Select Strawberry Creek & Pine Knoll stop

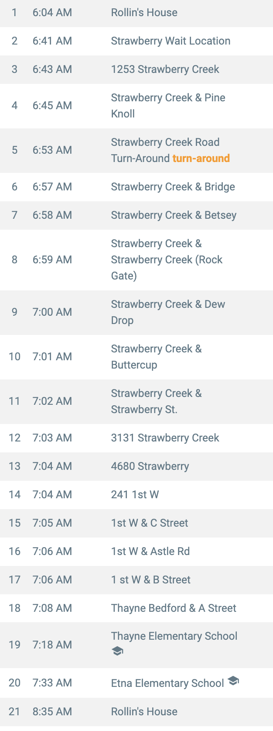coord(136,106)
